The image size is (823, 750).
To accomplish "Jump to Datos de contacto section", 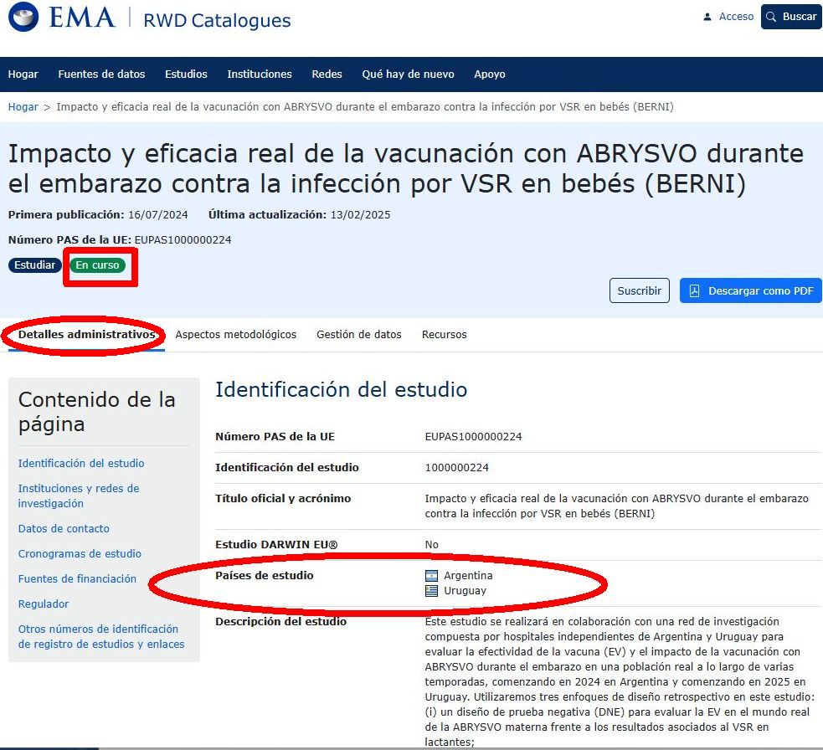I will 64,528.
